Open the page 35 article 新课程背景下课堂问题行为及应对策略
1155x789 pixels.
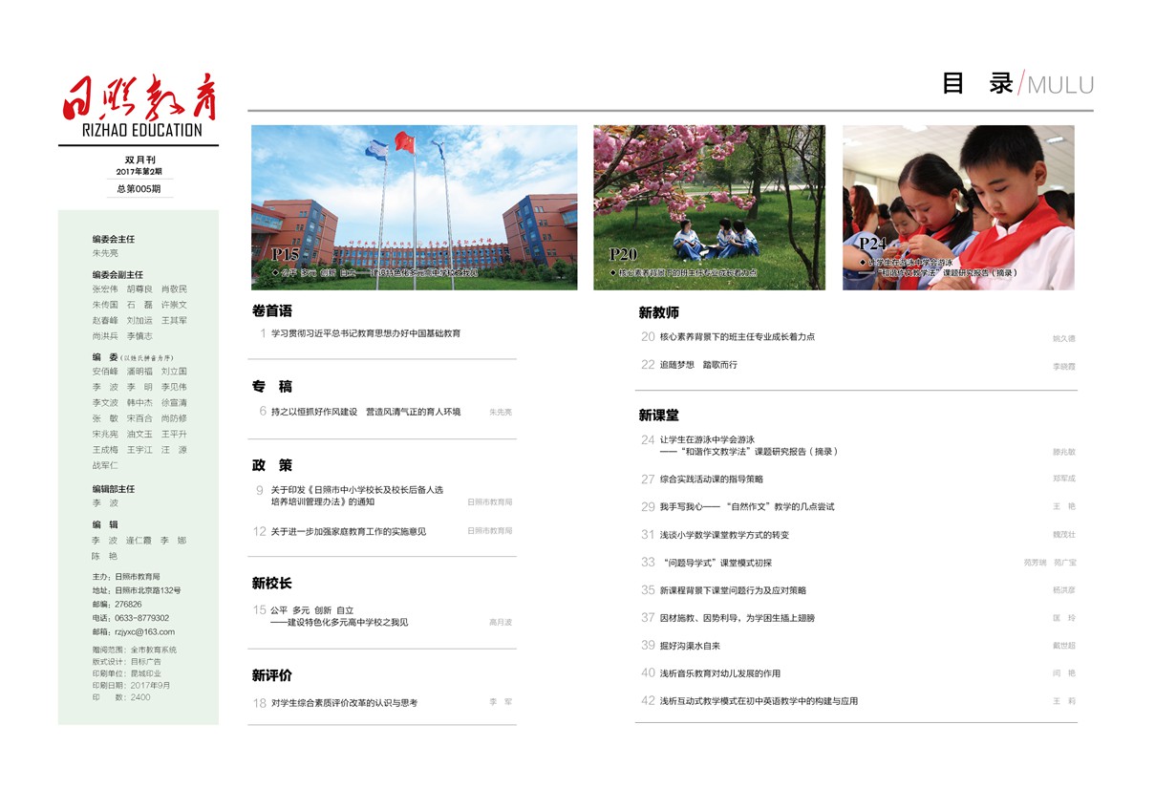733,590
